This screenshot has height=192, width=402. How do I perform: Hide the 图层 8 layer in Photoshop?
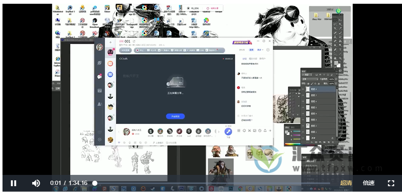(303, 89)
